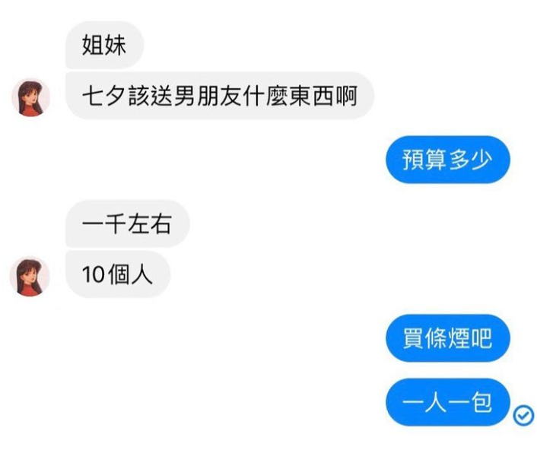537x469 pixels.
Task: Tap the gray 10個人 message bubble
Action: point(117,274)
